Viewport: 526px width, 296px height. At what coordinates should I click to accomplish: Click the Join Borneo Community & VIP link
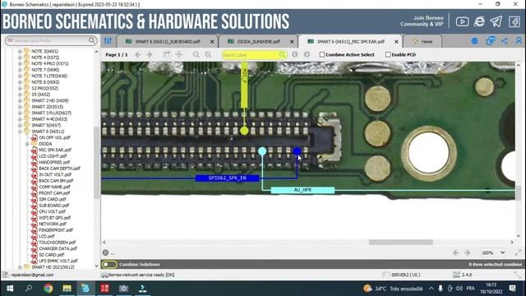pyautogui.click(x=422, y=21)
